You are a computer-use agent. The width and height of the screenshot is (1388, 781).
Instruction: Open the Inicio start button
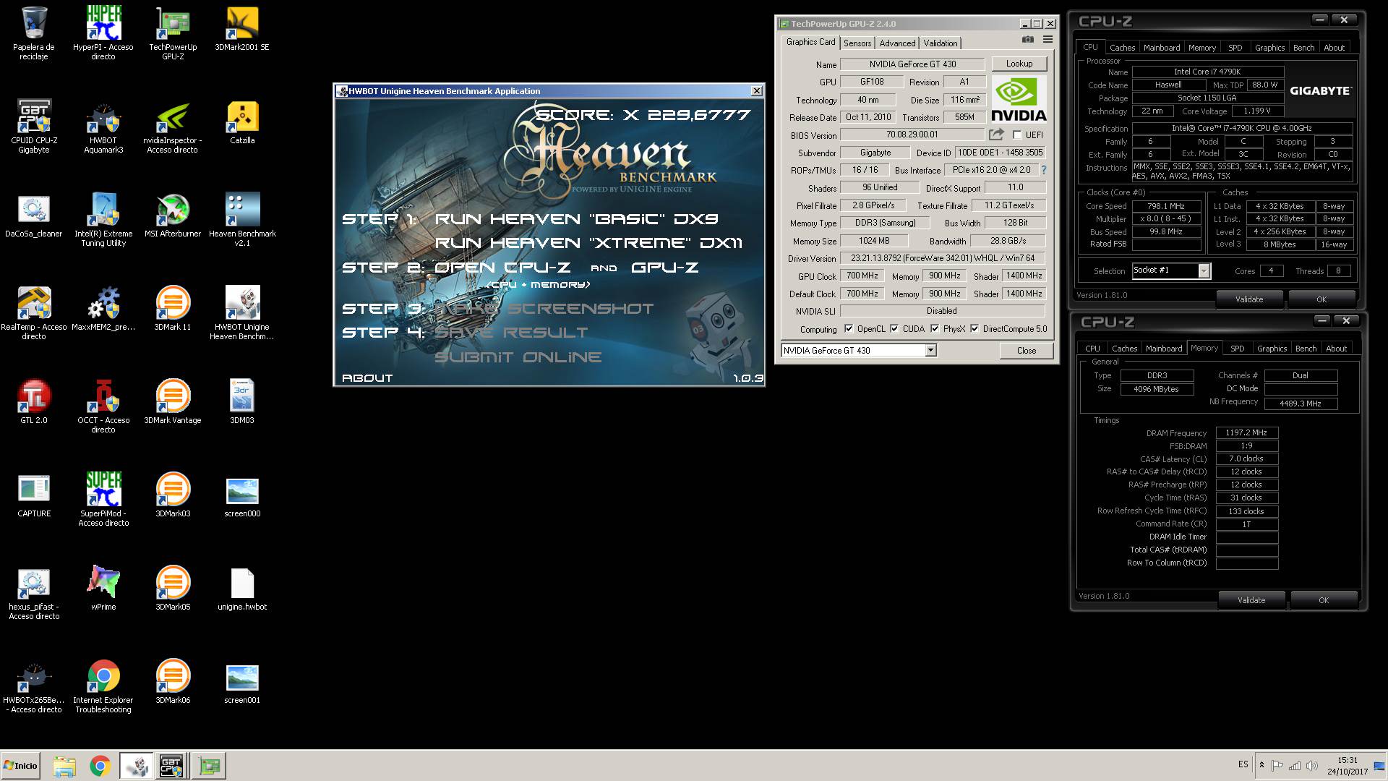point(20,765)
